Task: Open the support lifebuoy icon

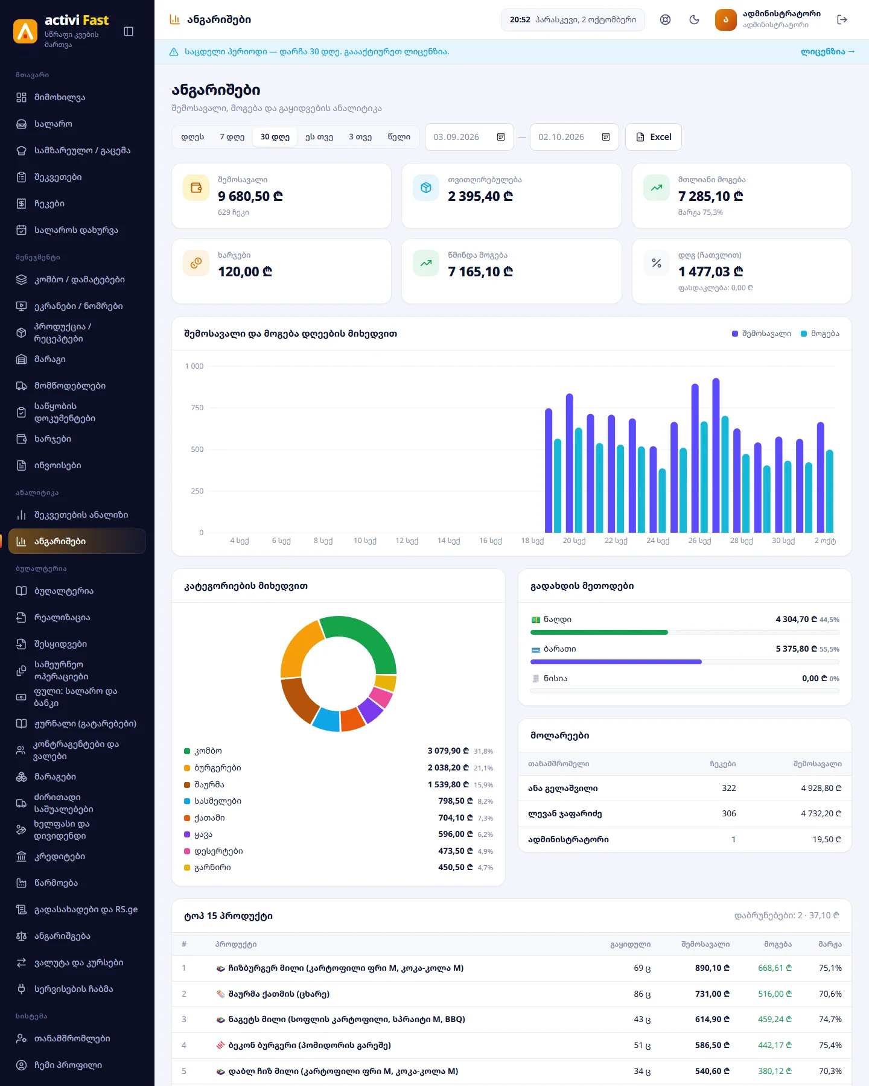Action: coord(666,20)
